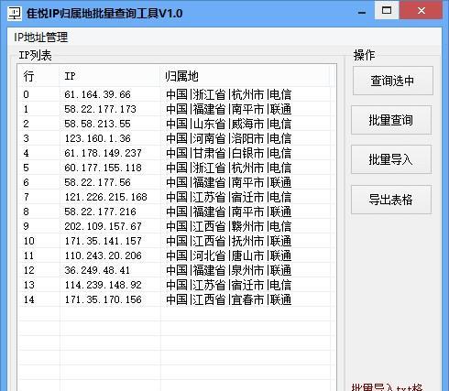The height and width of the screenshot is (391, 449).
Task: Maximize the window
Action: coord(387,10)
